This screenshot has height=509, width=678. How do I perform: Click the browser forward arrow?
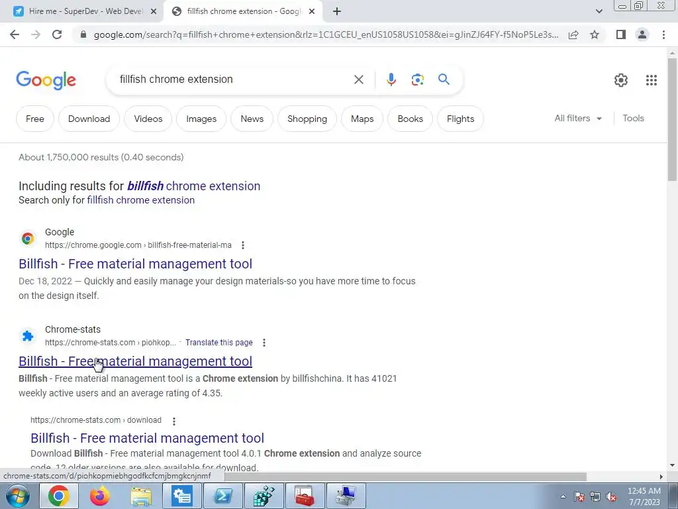[x=36, y=34]
